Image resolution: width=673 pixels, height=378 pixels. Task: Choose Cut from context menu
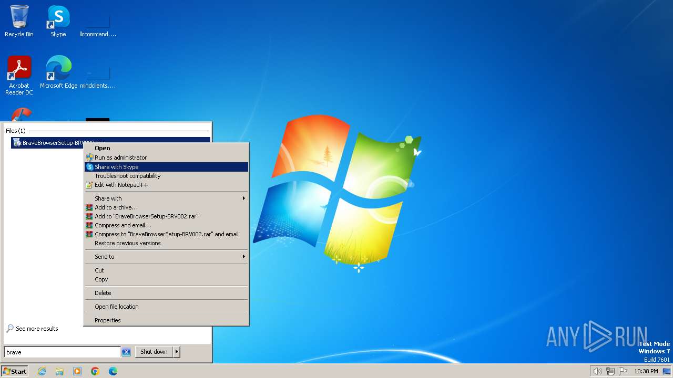tap(166, 270)
